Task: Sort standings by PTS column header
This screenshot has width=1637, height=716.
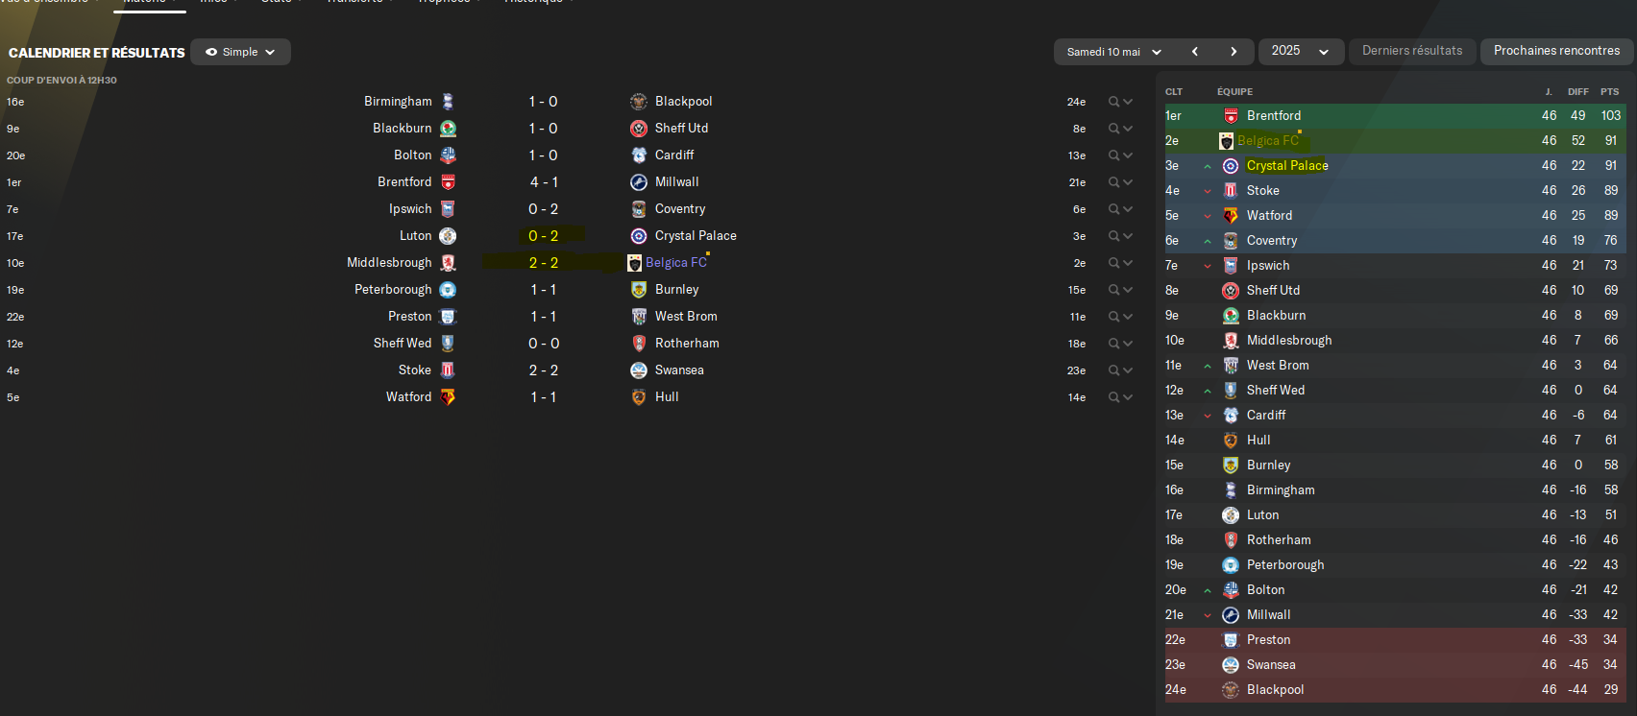Action: coord(1610,92)
